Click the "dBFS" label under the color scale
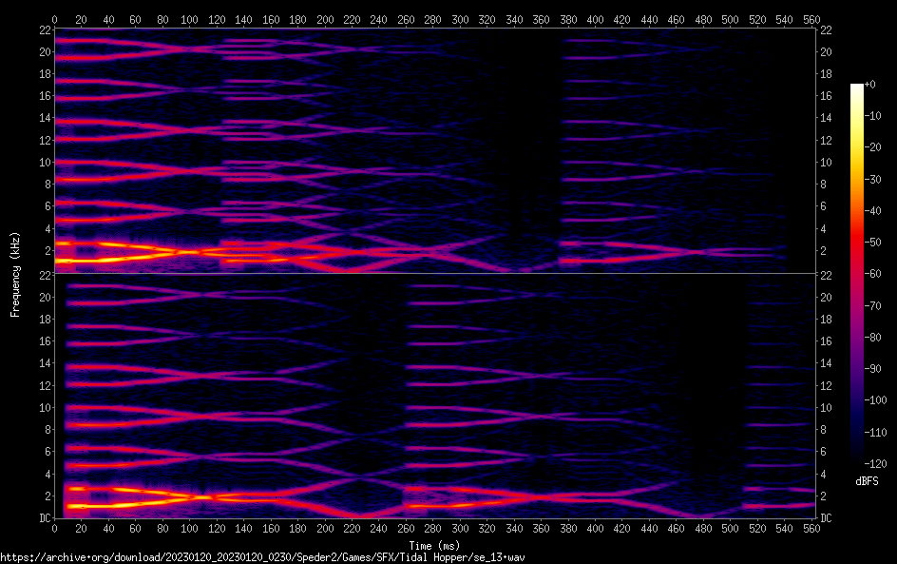Screen dimensions: 897x564 coord(867,482)
